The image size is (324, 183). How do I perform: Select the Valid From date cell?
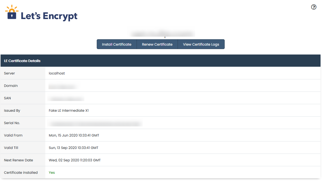point(74,135)
